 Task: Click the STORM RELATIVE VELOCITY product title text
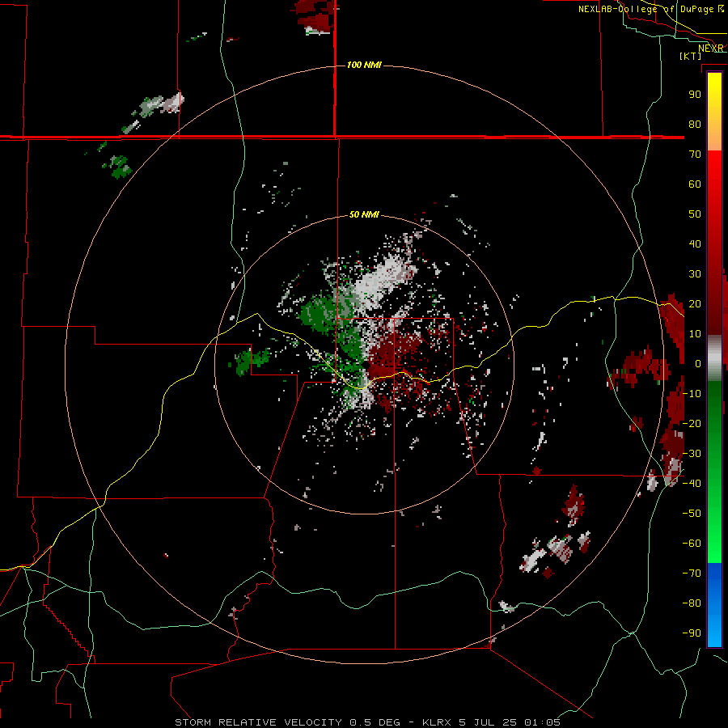coord(258,722)
